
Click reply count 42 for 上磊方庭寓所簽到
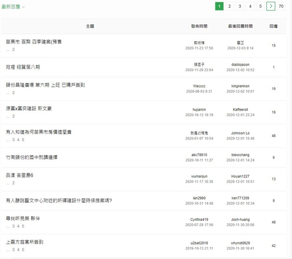pos(273,246)
